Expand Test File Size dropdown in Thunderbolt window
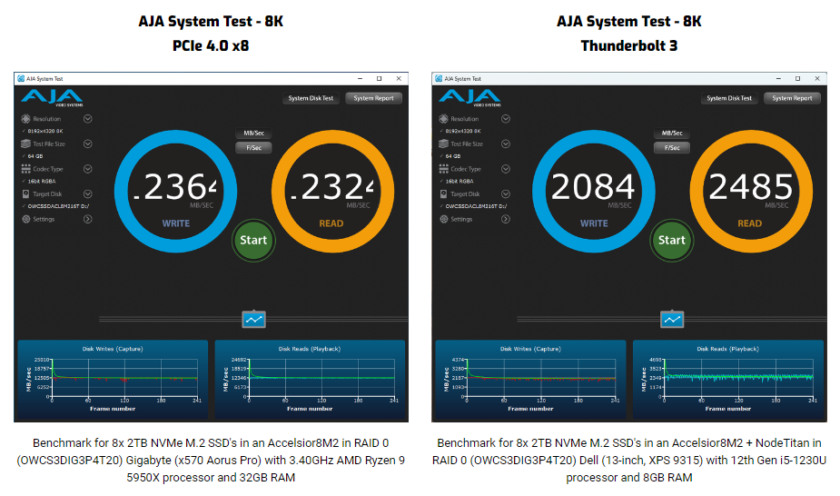This screenshot has height=496, width=840. (x=506, y=144)
